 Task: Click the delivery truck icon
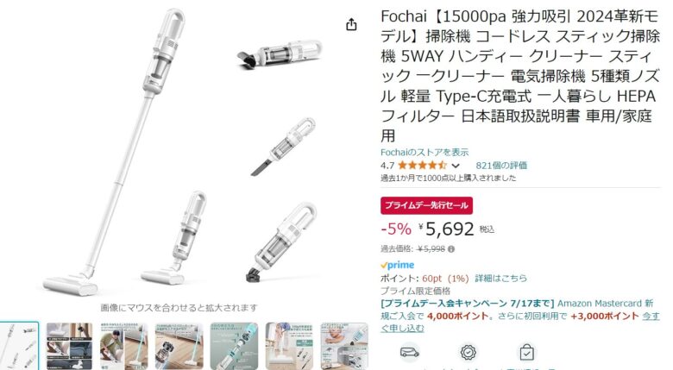coord(410,353)
